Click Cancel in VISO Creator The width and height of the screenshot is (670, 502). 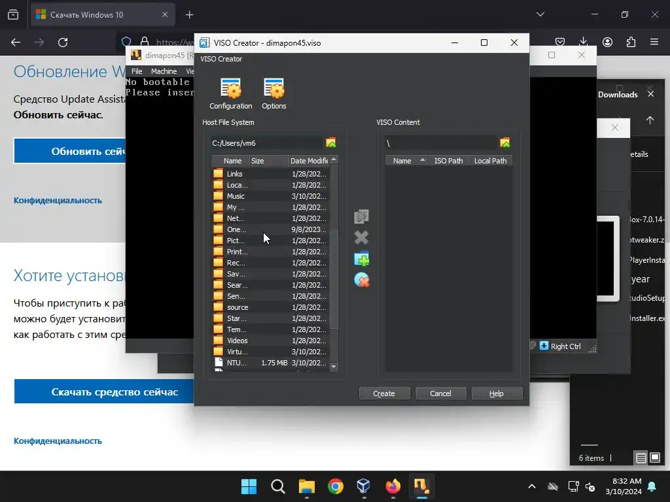pyautogui.click(x=440, y=393)
